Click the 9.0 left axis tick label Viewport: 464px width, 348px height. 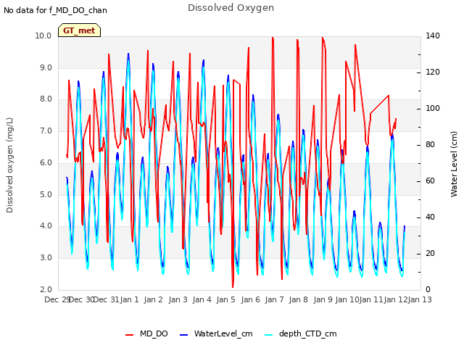pyautogui.click(x=46, y=67)
